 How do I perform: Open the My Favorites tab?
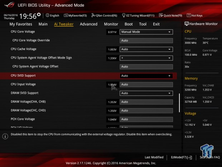[x=21, y=24]
